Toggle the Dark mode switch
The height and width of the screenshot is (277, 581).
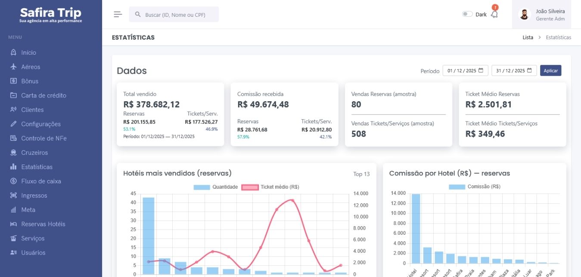[467, 14]
